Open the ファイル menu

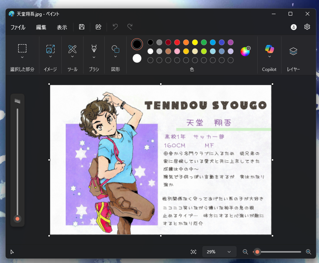18,27
